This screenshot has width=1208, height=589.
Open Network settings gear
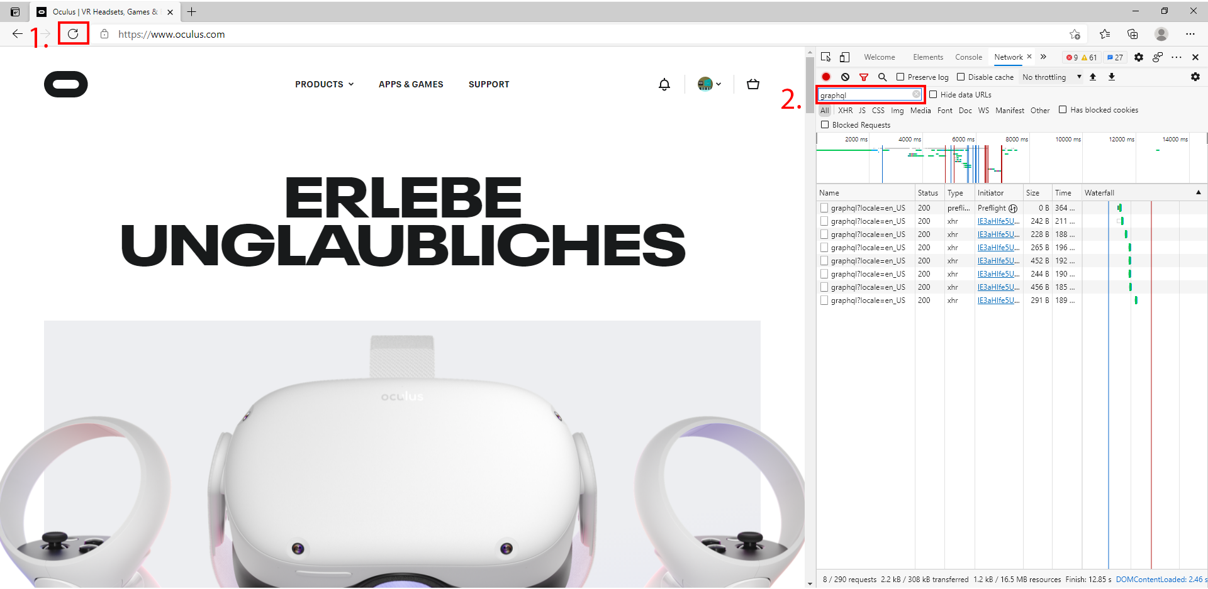coord(1195,77)
